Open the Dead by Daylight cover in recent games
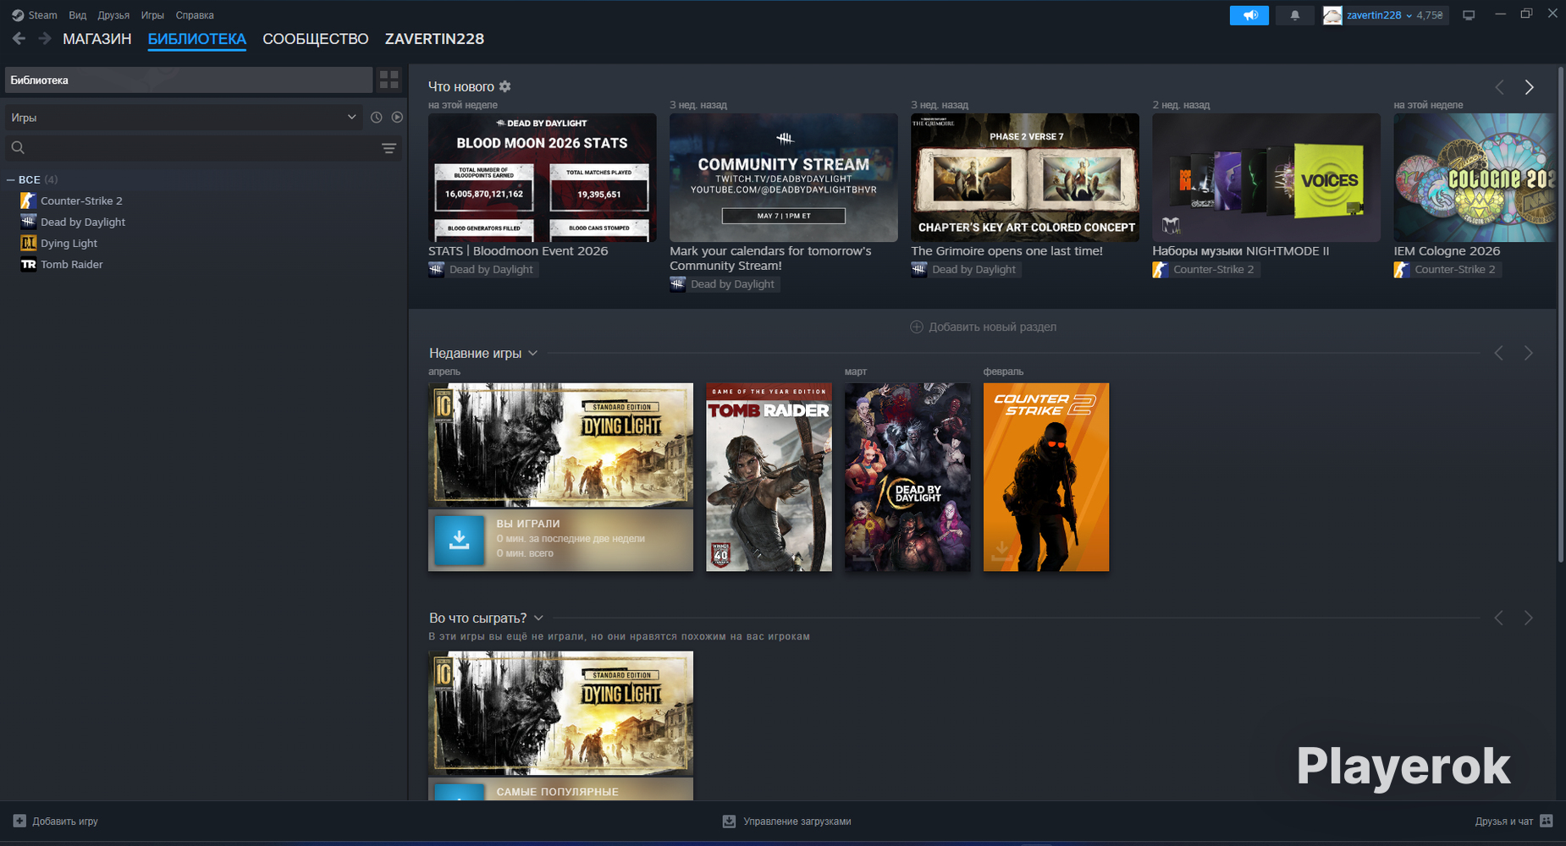 [907, 477]
